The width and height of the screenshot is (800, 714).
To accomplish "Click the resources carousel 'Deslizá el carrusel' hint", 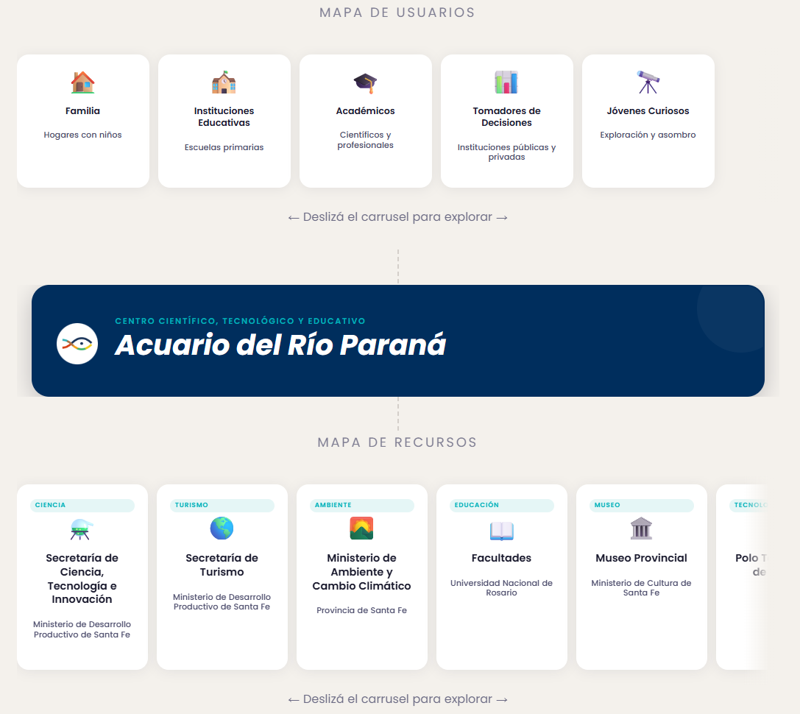I will (397, 699).
